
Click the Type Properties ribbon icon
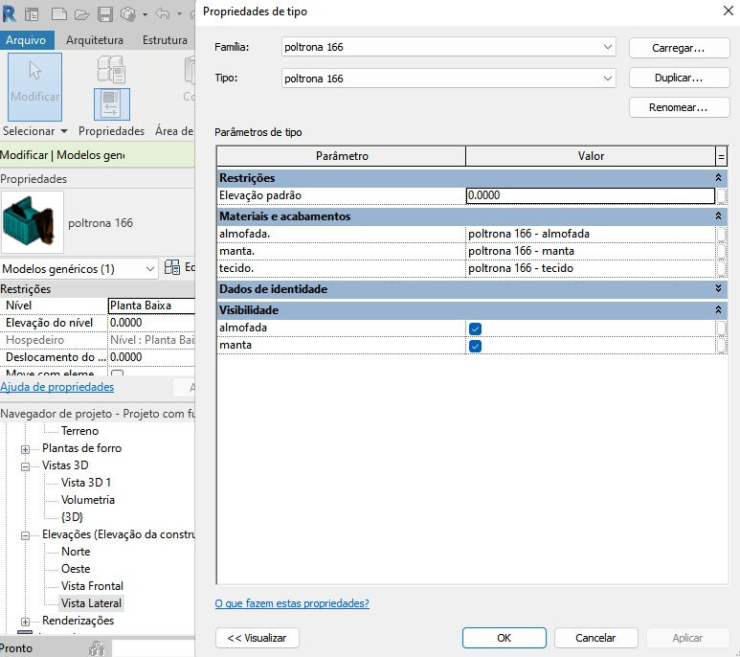(x=111, y=68)
